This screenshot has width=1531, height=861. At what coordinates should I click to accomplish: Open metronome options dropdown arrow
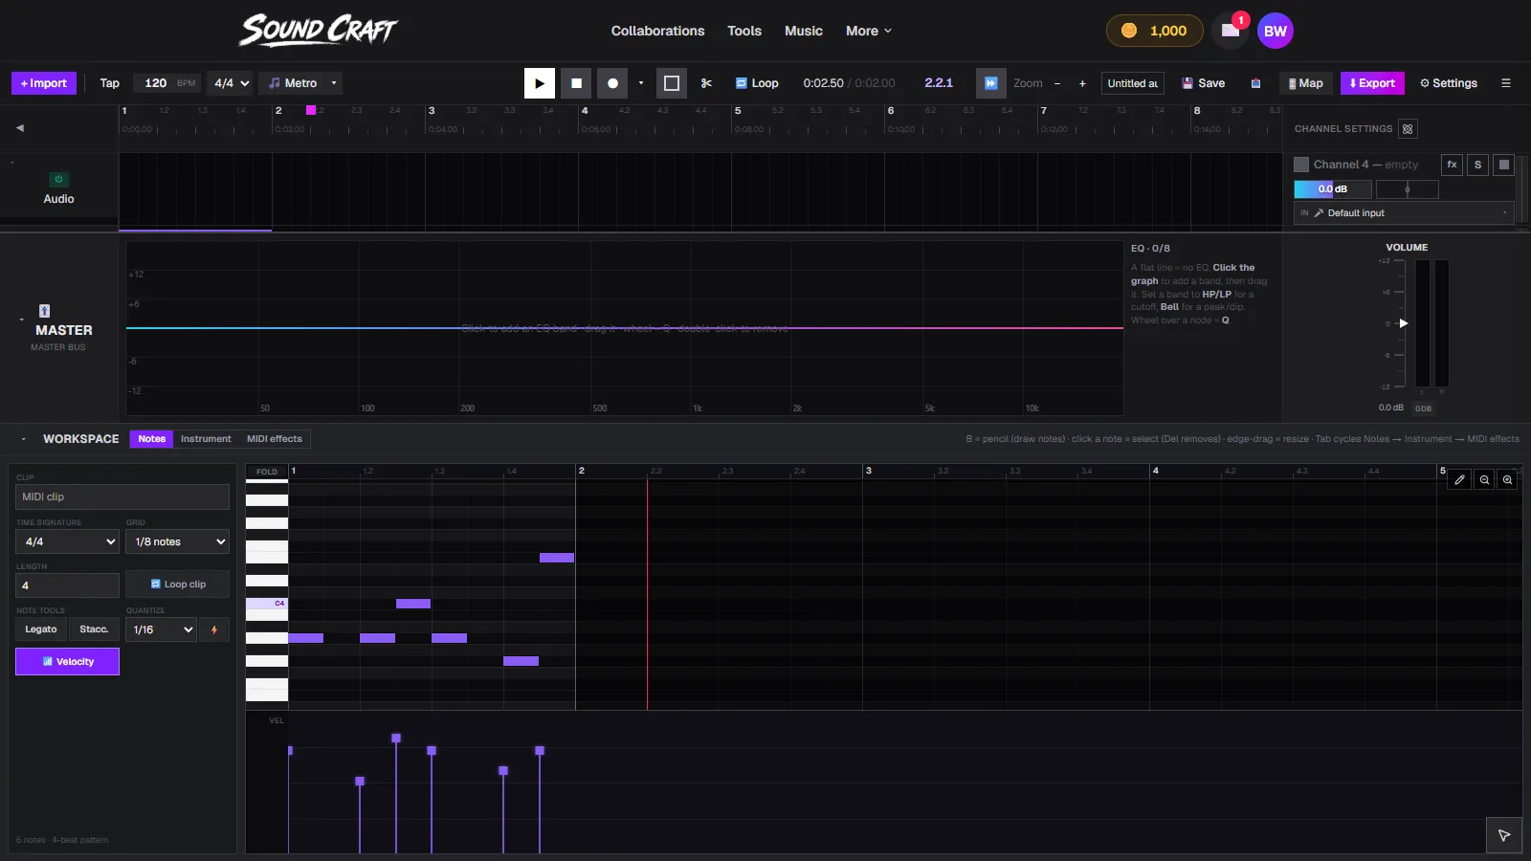[334, 83]
